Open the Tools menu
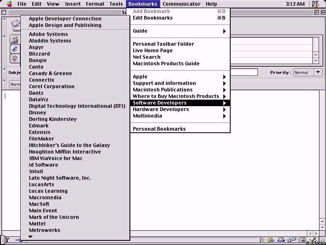Screen dimensions: 326x245 tap(116, 4)
